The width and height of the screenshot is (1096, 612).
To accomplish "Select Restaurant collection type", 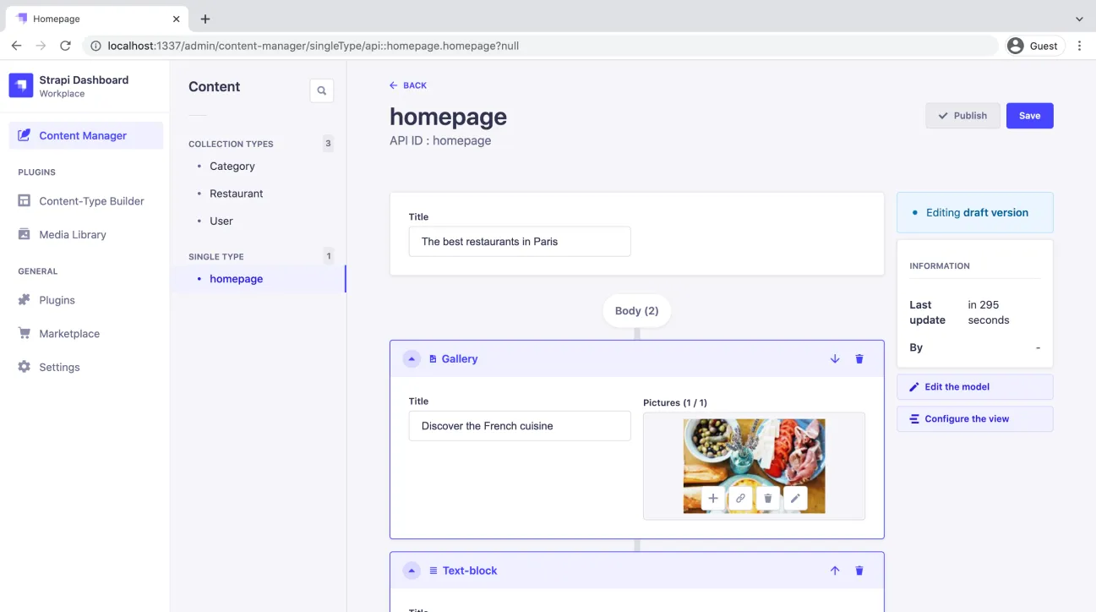I will click(237, 194).
